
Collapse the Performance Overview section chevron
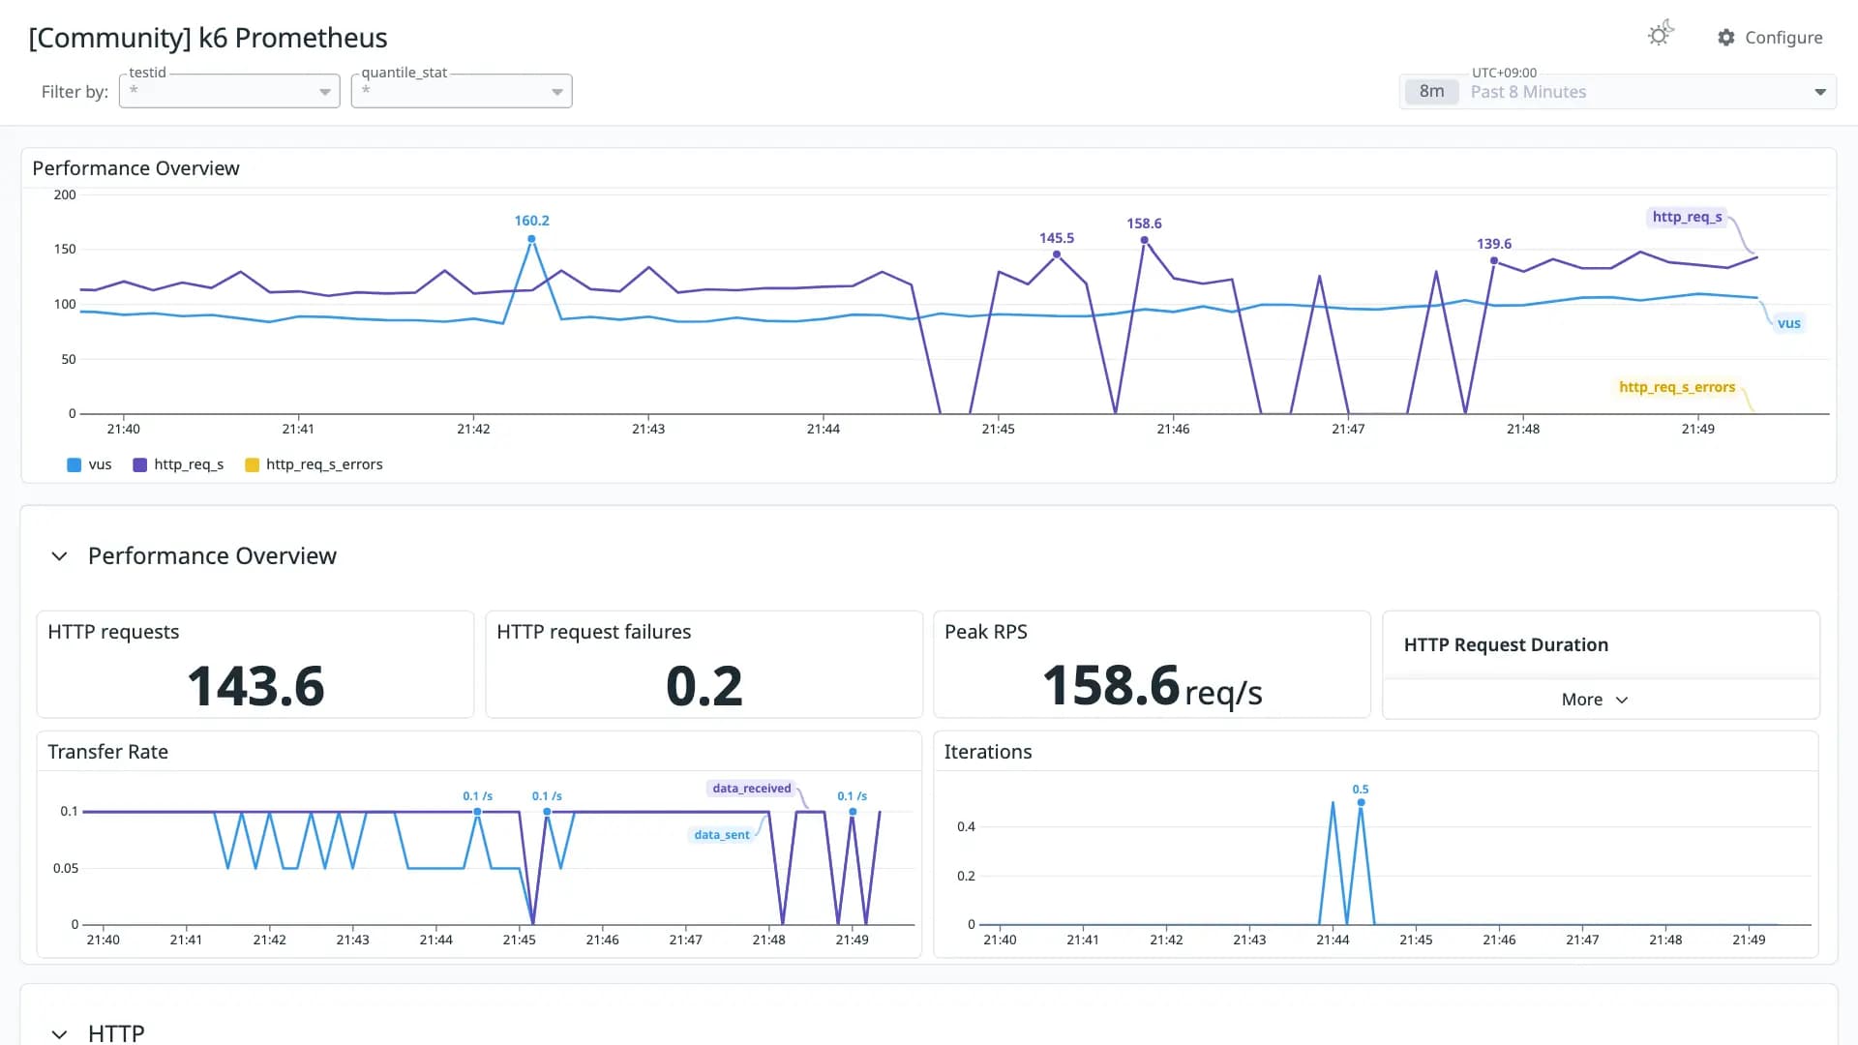[59, 556]
